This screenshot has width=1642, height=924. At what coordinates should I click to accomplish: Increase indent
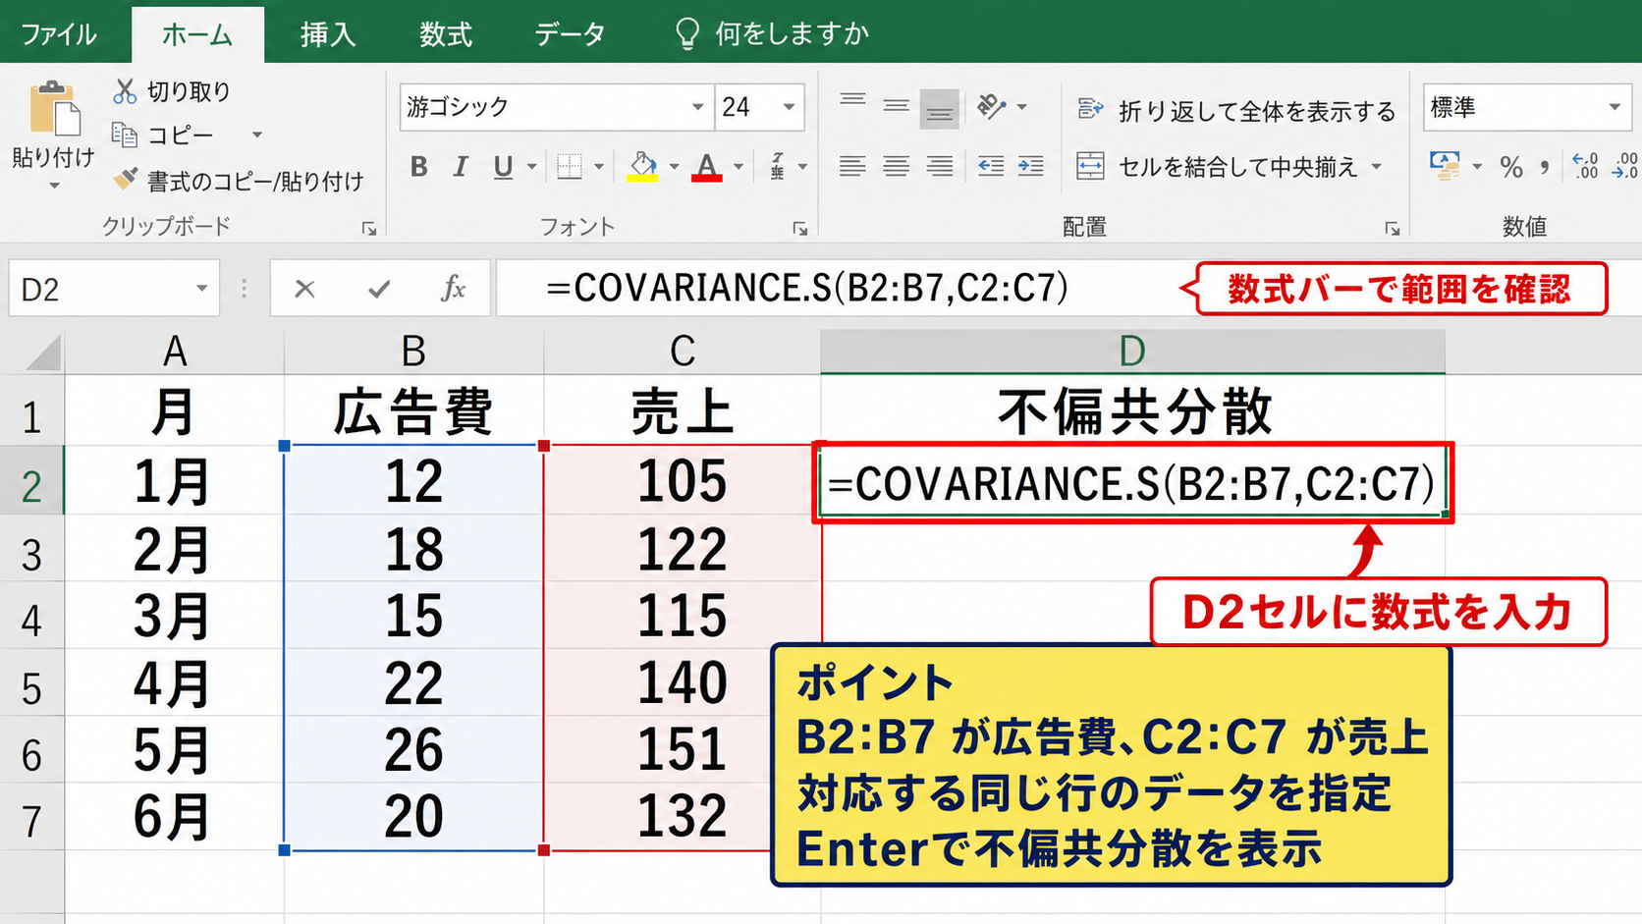(x=1030, y=166)
